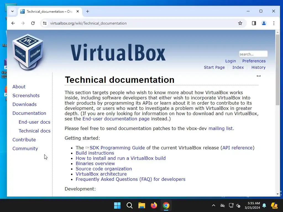The image size is (283, 212).
Task: Click the Chrome taskbar icon
Action: [166, 205]
